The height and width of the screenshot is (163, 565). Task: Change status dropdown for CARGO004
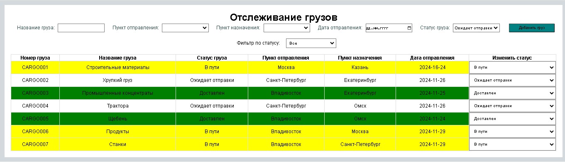(x=512, y=106)
